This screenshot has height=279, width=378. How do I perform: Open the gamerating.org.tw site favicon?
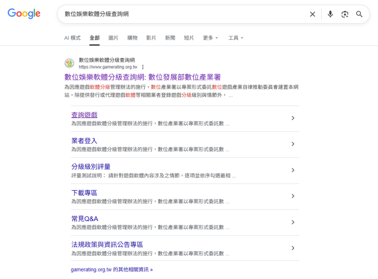(x=69, y=63)
